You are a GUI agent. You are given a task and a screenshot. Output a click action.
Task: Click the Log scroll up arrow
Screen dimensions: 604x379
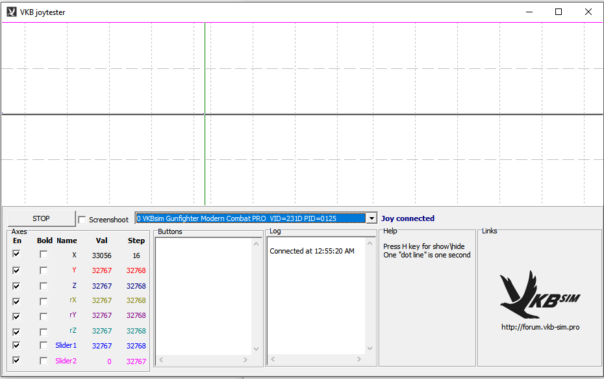point(370,243)
